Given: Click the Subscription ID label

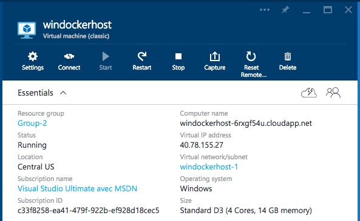Looking at the screenshot, I should pos(40,200).
